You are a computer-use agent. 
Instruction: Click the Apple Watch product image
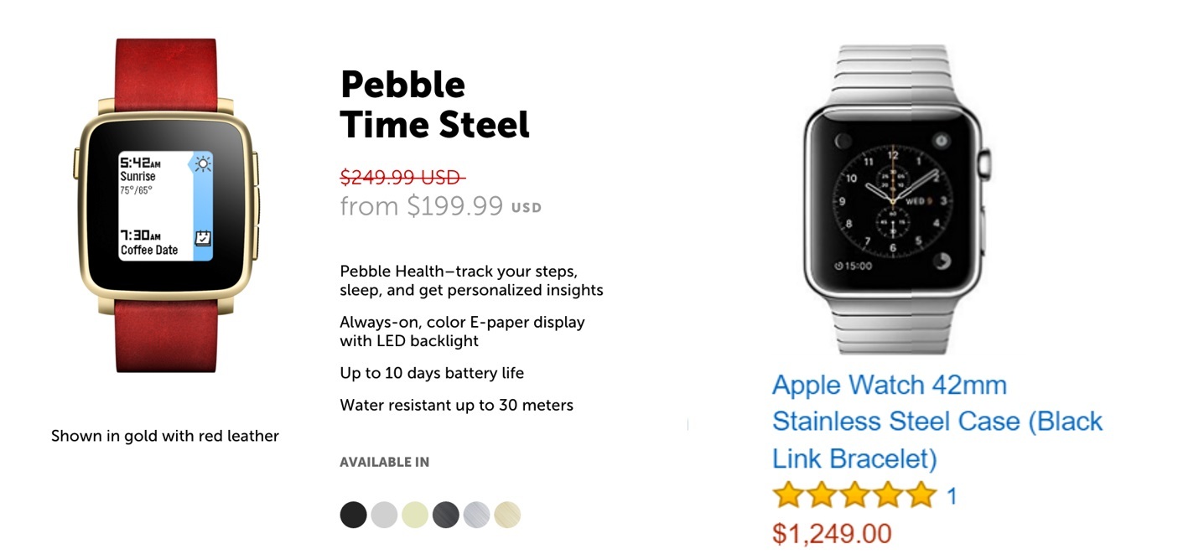pyautogui.click(x=894, y=199)
